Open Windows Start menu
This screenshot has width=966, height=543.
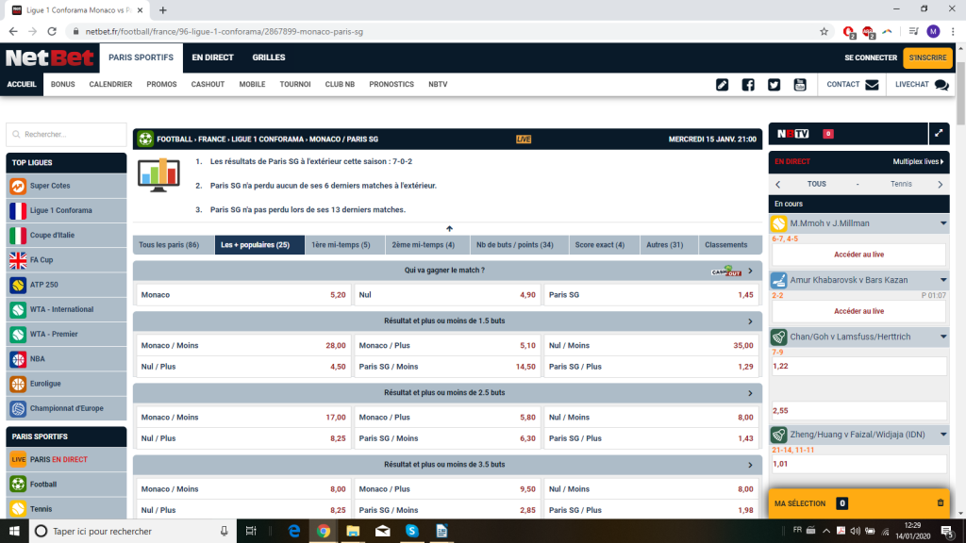tap(14, 531)
